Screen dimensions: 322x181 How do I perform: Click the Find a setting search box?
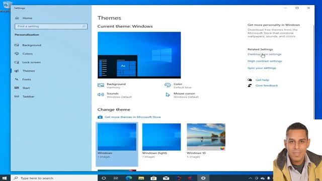[51, 26]
